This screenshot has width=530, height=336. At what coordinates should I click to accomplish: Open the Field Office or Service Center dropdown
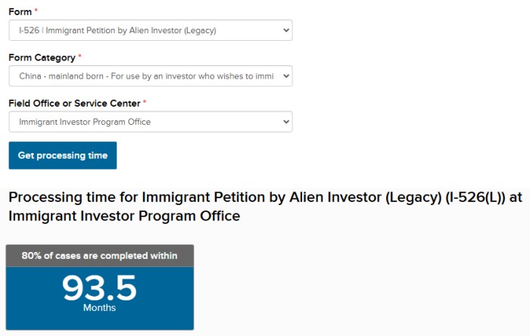pyautogui.click(x=150, y=122)
